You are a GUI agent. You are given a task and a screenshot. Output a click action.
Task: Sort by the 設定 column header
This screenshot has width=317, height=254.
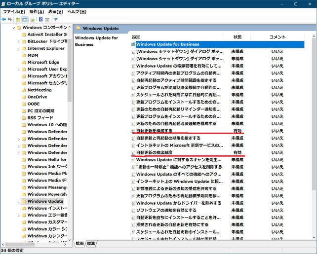coord(177,37)
